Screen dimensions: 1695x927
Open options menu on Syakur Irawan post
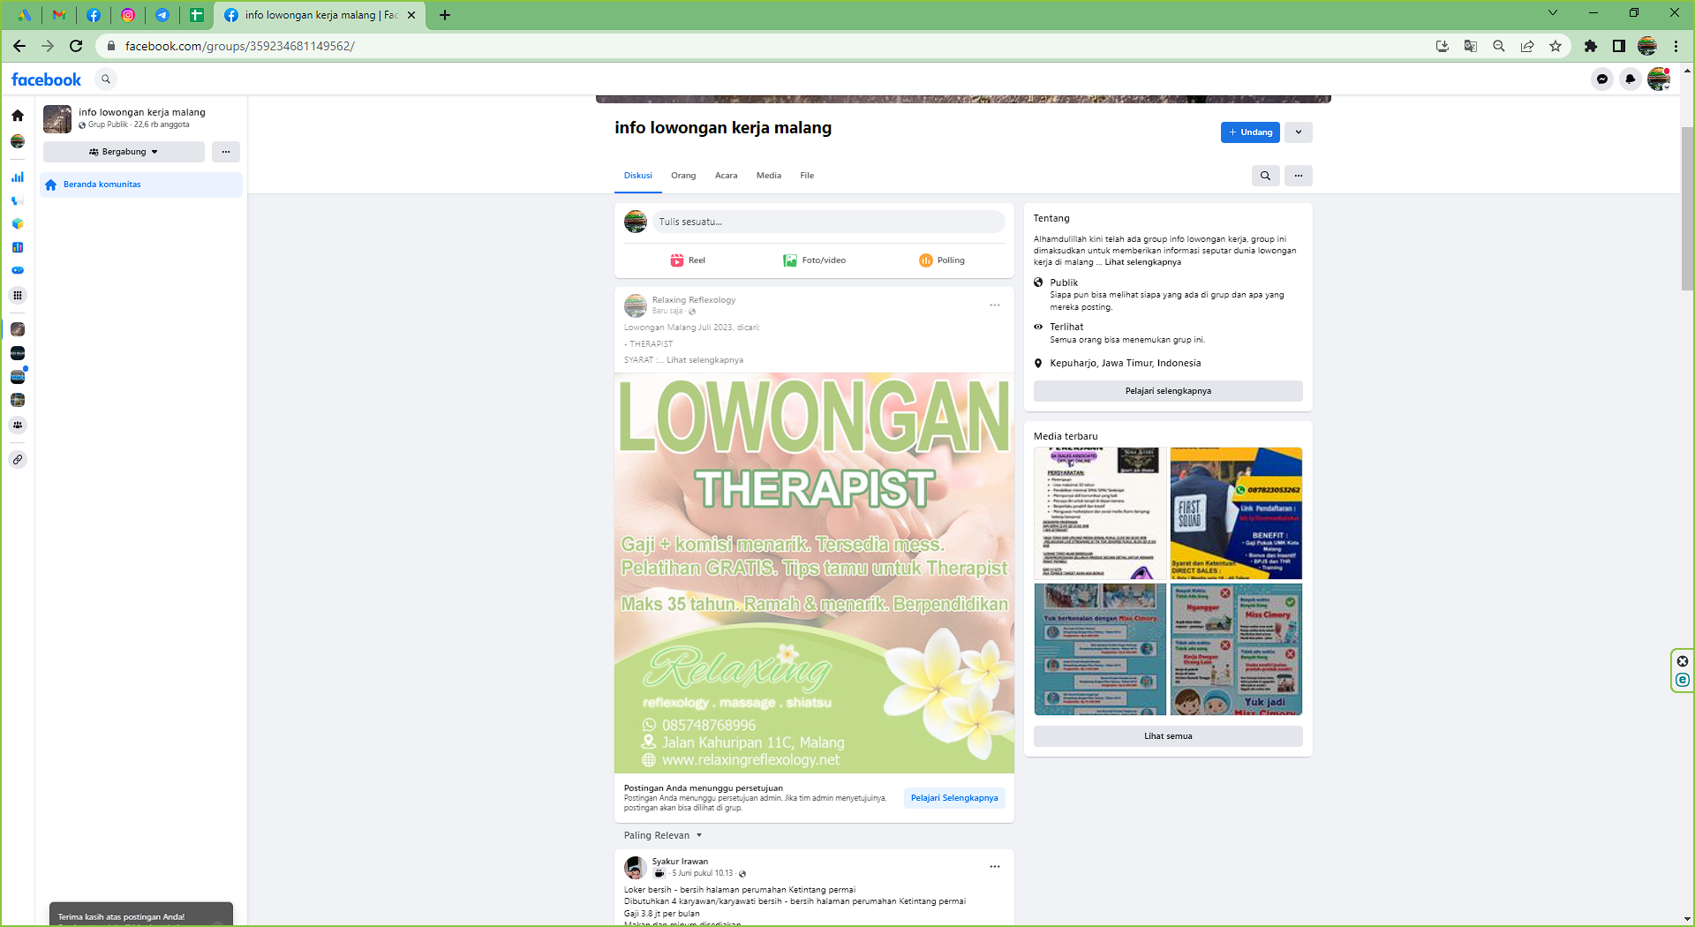pyautogui.click(x=995, y=867)
